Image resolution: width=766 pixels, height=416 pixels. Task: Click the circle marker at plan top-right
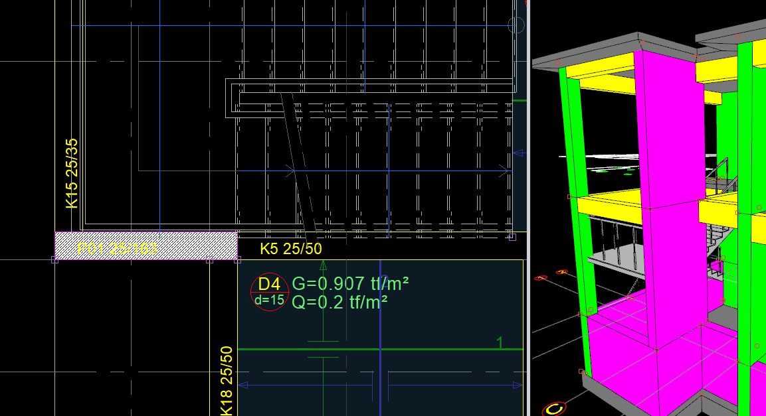click(516, 25)
